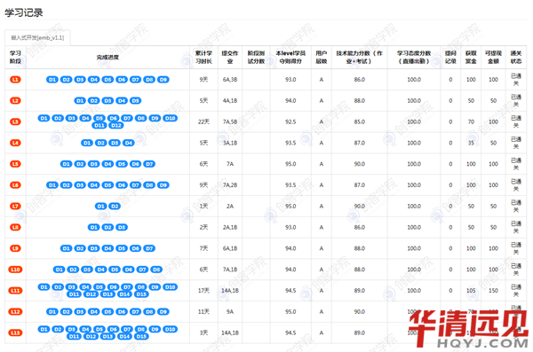The height and width of the screenshot is (352, 533).
Task: Click the 累计学习时长 column header
Action: pos(203,58)
